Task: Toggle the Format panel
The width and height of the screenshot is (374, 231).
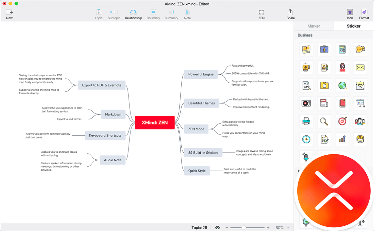Action: click(x=364, y=14)
